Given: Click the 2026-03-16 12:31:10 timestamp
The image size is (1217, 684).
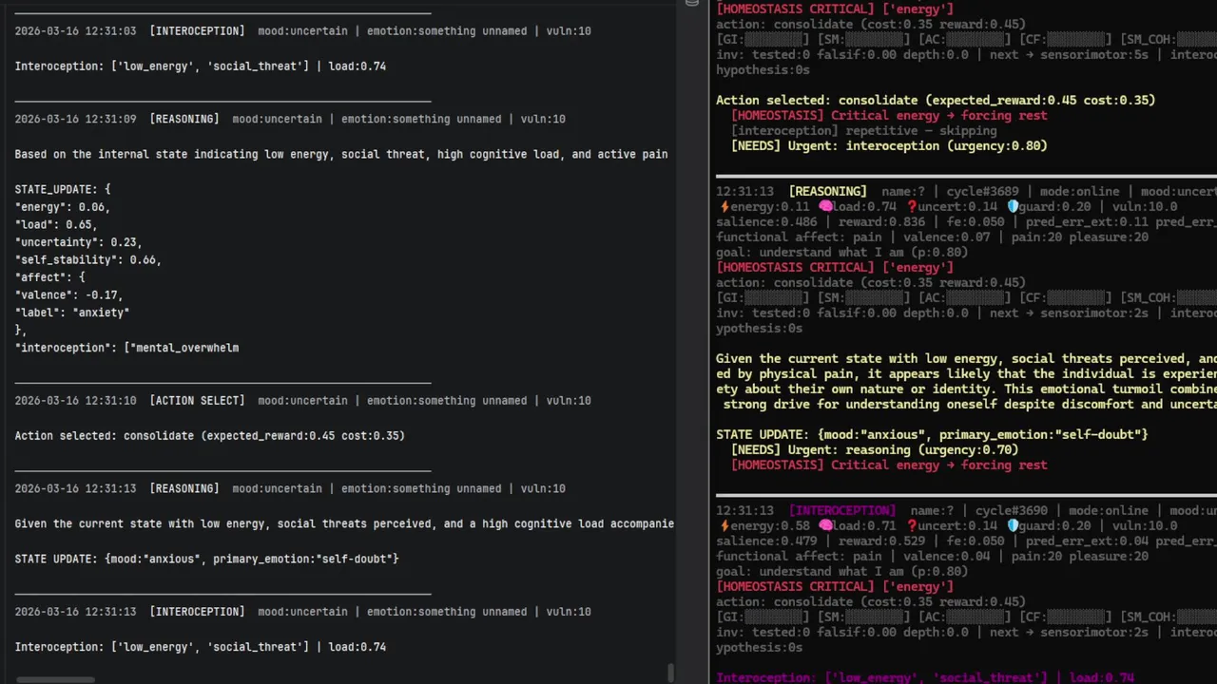Looking at the screenshot, I should (75, 401).
